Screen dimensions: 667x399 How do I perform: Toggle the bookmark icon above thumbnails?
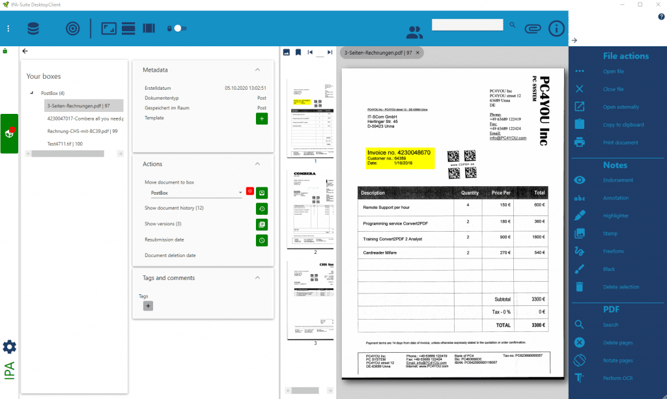(298, 52)
